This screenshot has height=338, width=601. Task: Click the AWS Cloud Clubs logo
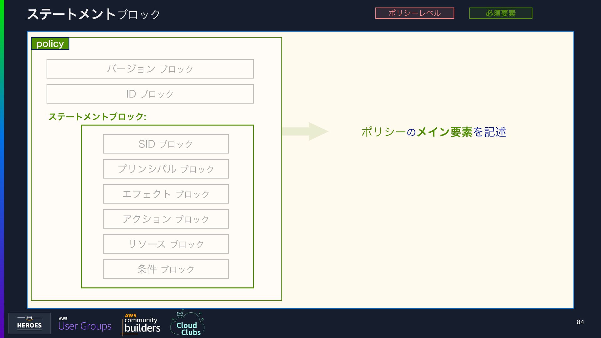pos(187,323)
